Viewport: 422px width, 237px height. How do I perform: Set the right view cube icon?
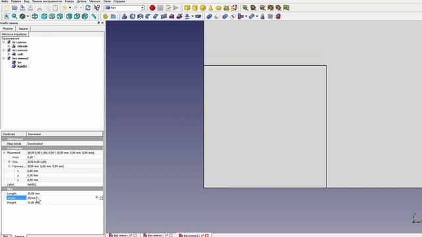59,16
